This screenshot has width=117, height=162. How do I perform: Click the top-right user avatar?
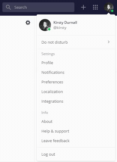tap(109, 7)
